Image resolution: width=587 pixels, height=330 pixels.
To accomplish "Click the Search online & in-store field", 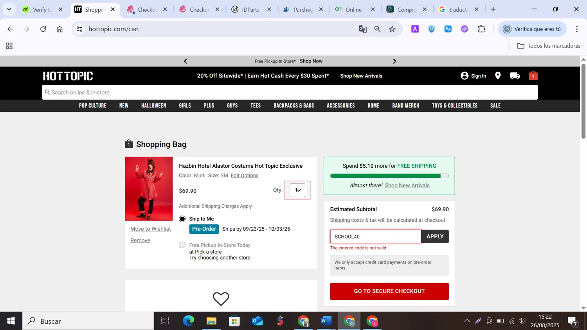I will tap(290, 92).
